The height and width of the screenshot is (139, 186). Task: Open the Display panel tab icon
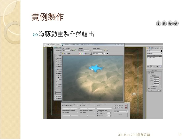point(158,48)
